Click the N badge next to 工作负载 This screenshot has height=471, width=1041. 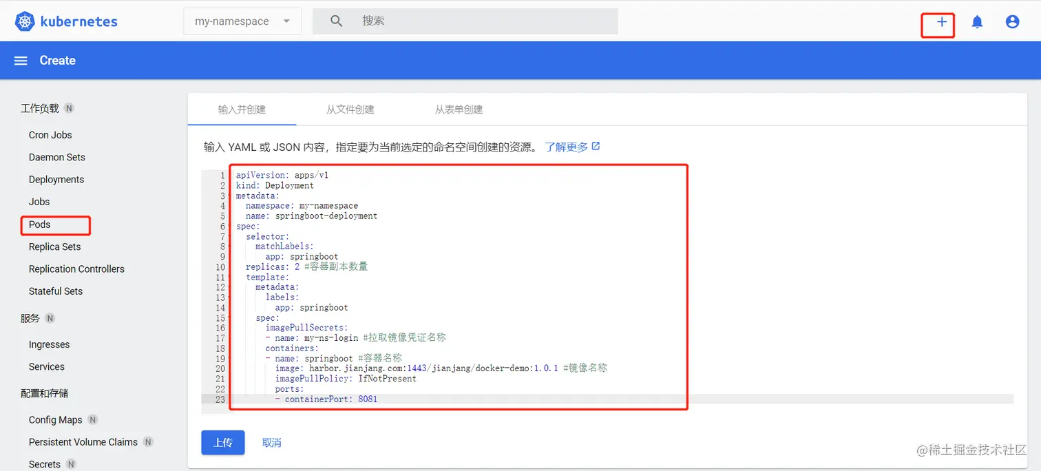click(69, 108)
